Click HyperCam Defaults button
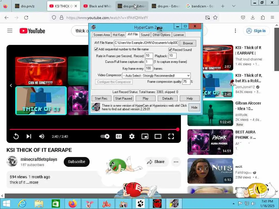 click(x=168, y=99)
